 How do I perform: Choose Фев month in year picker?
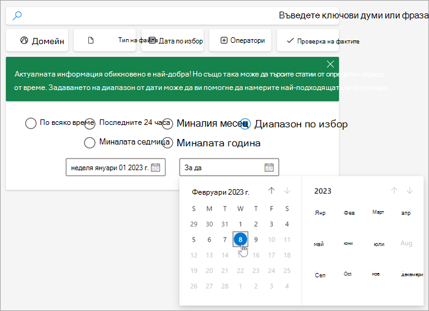tap(349, 213)
